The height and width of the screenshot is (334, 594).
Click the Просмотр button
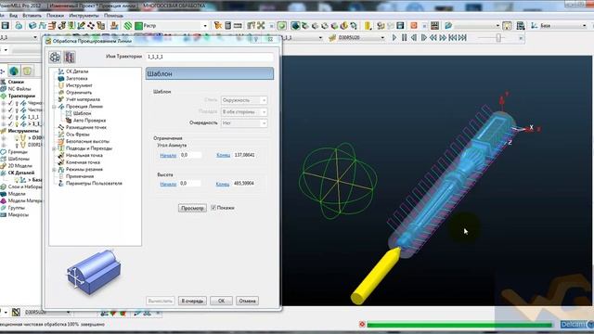[x=192, y=208]
